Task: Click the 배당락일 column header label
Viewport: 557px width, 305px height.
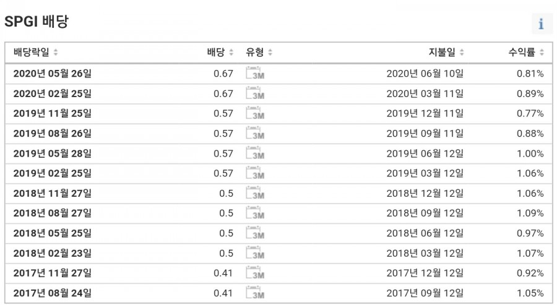Action: tap(32, 52)
